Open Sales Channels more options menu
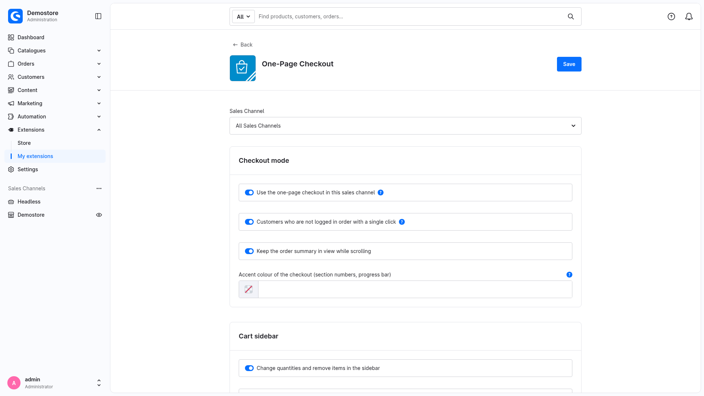704x396 pixels. pos(99,188)
